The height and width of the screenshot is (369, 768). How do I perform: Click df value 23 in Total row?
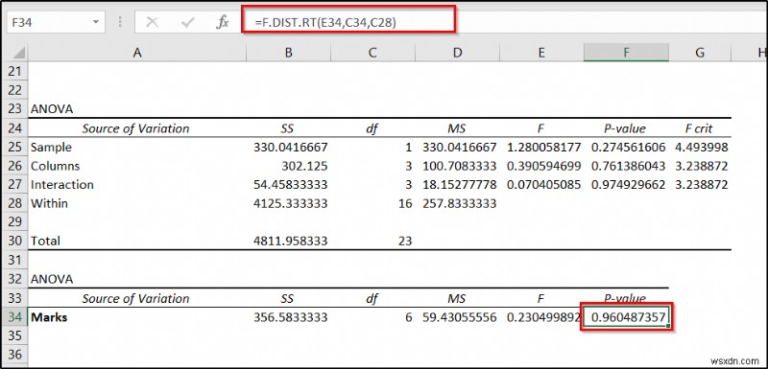(x=405, y=241)
